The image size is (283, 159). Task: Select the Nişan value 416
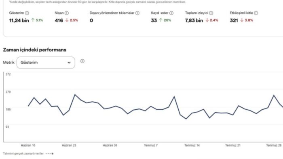pos(59,21)
